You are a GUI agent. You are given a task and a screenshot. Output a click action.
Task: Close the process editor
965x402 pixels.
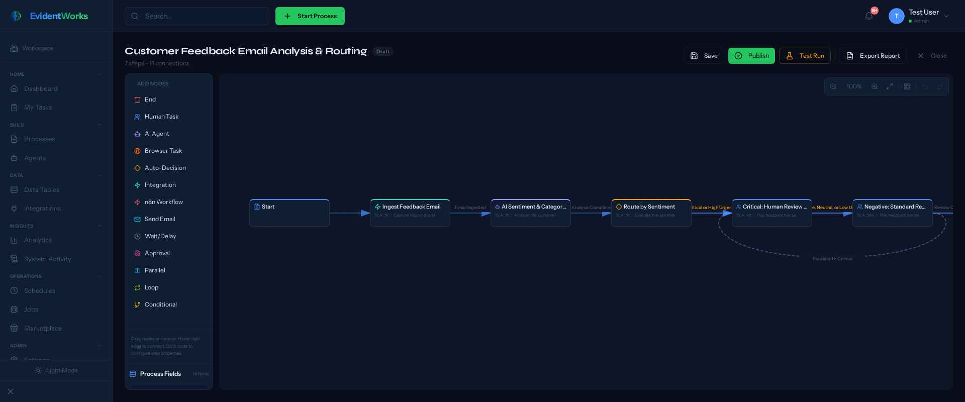[932, 56]
